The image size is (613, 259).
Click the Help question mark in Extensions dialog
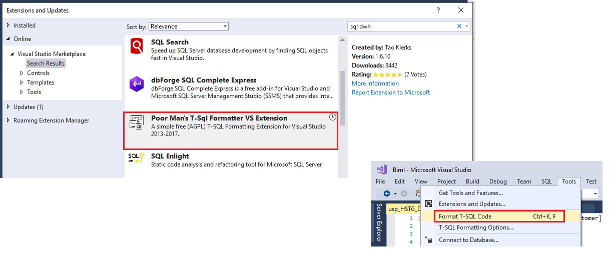tap(438, 10)
